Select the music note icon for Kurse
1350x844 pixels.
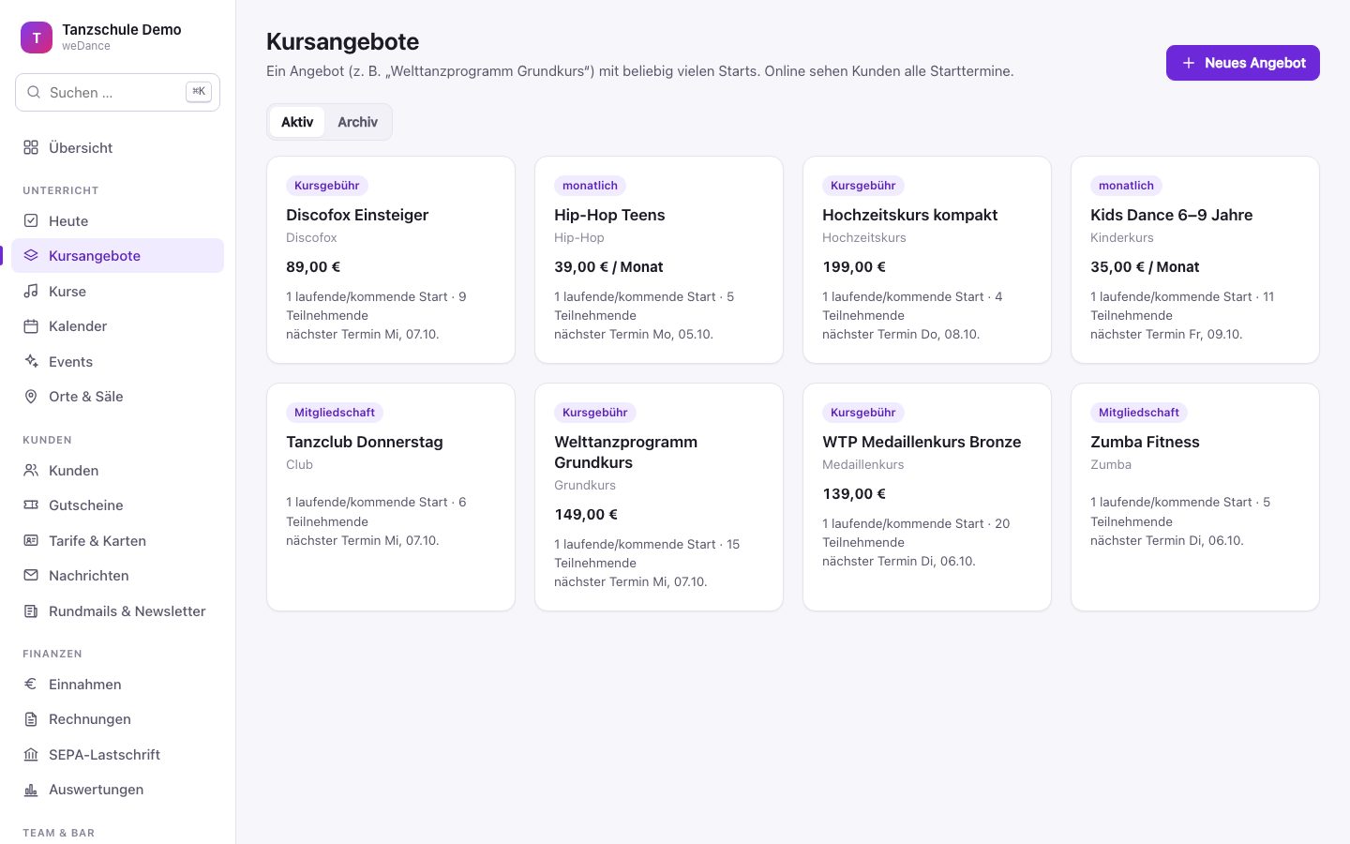pyautogui.click(x=31, y=291)
